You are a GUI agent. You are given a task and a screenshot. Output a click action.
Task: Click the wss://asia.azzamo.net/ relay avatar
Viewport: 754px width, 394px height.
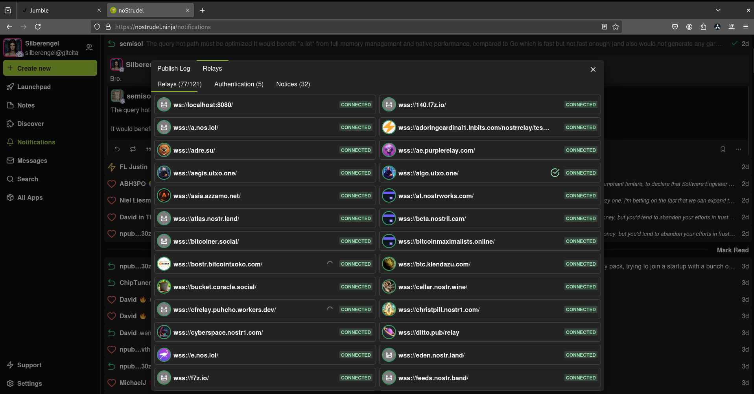(164, 196)
